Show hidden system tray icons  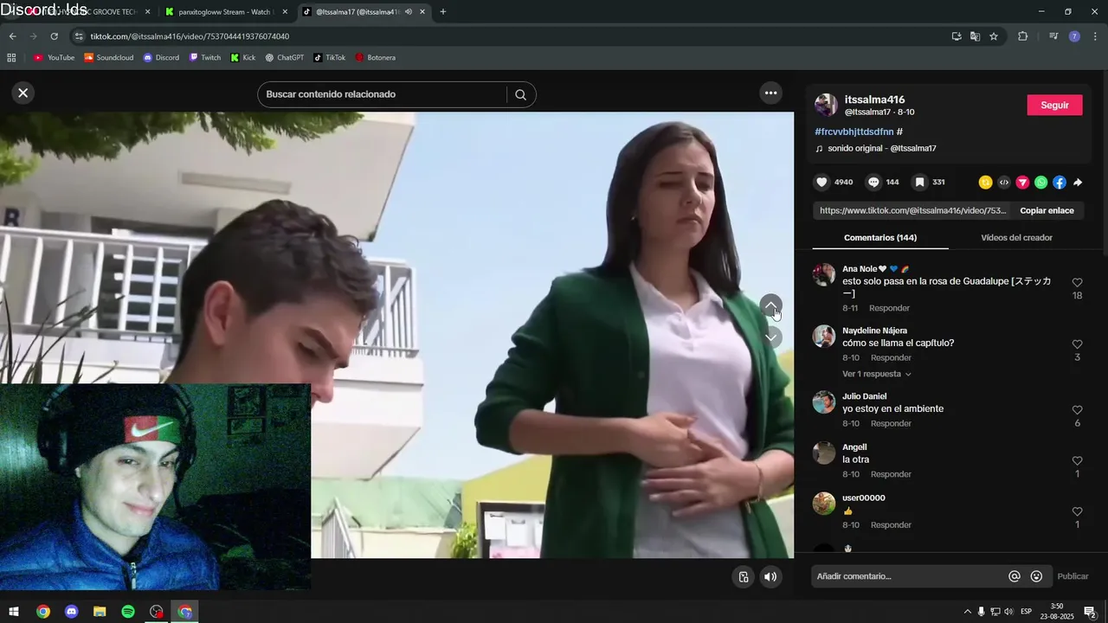point(967,612)
